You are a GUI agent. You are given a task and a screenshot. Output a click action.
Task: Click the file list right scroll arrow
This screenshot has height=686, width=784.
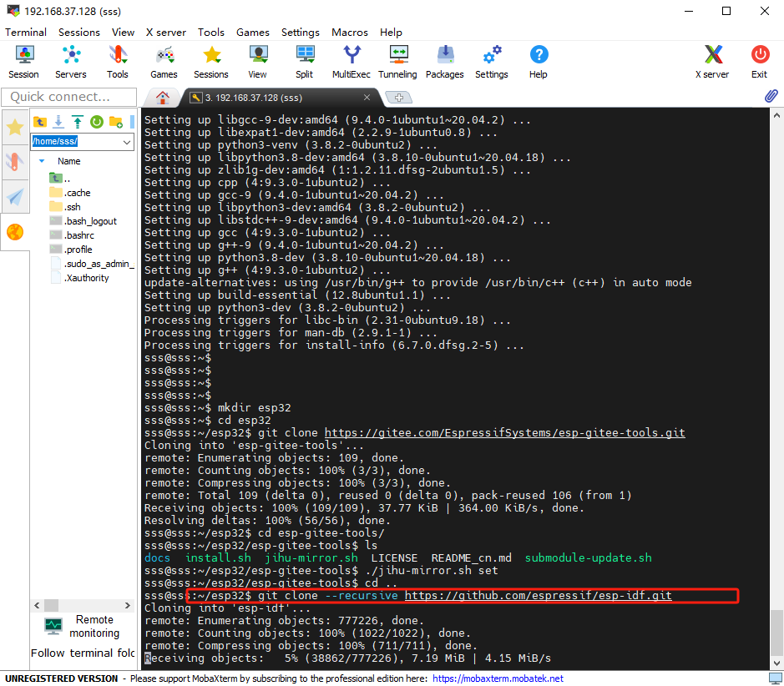click(128, 606)
